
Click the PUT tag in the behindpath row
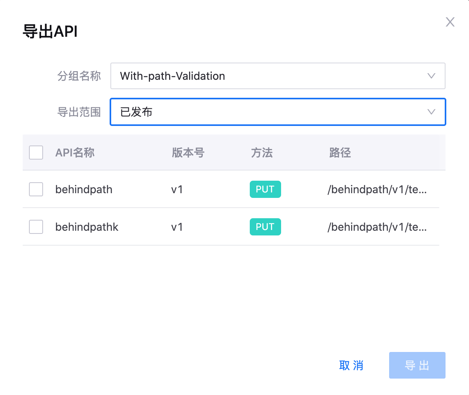(x=265, y=189)
